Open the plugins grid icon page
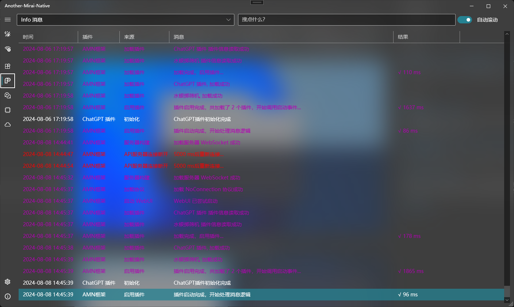The height and width of the screenshot is (307, 514). (x=8, y=66)
